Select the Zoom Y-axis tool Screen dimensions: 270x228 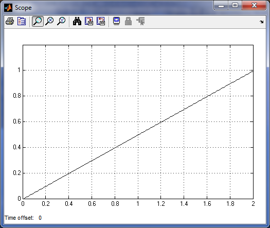point(61,22)
